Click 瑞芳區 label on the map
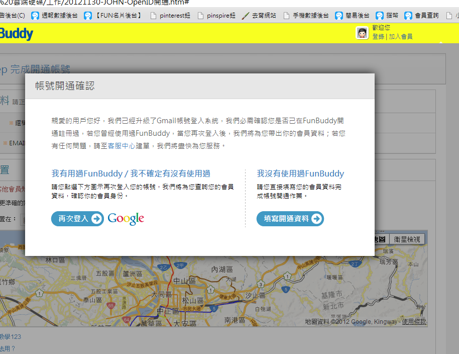Viewport: 459px width, 354px height. [x=389, y=261]
